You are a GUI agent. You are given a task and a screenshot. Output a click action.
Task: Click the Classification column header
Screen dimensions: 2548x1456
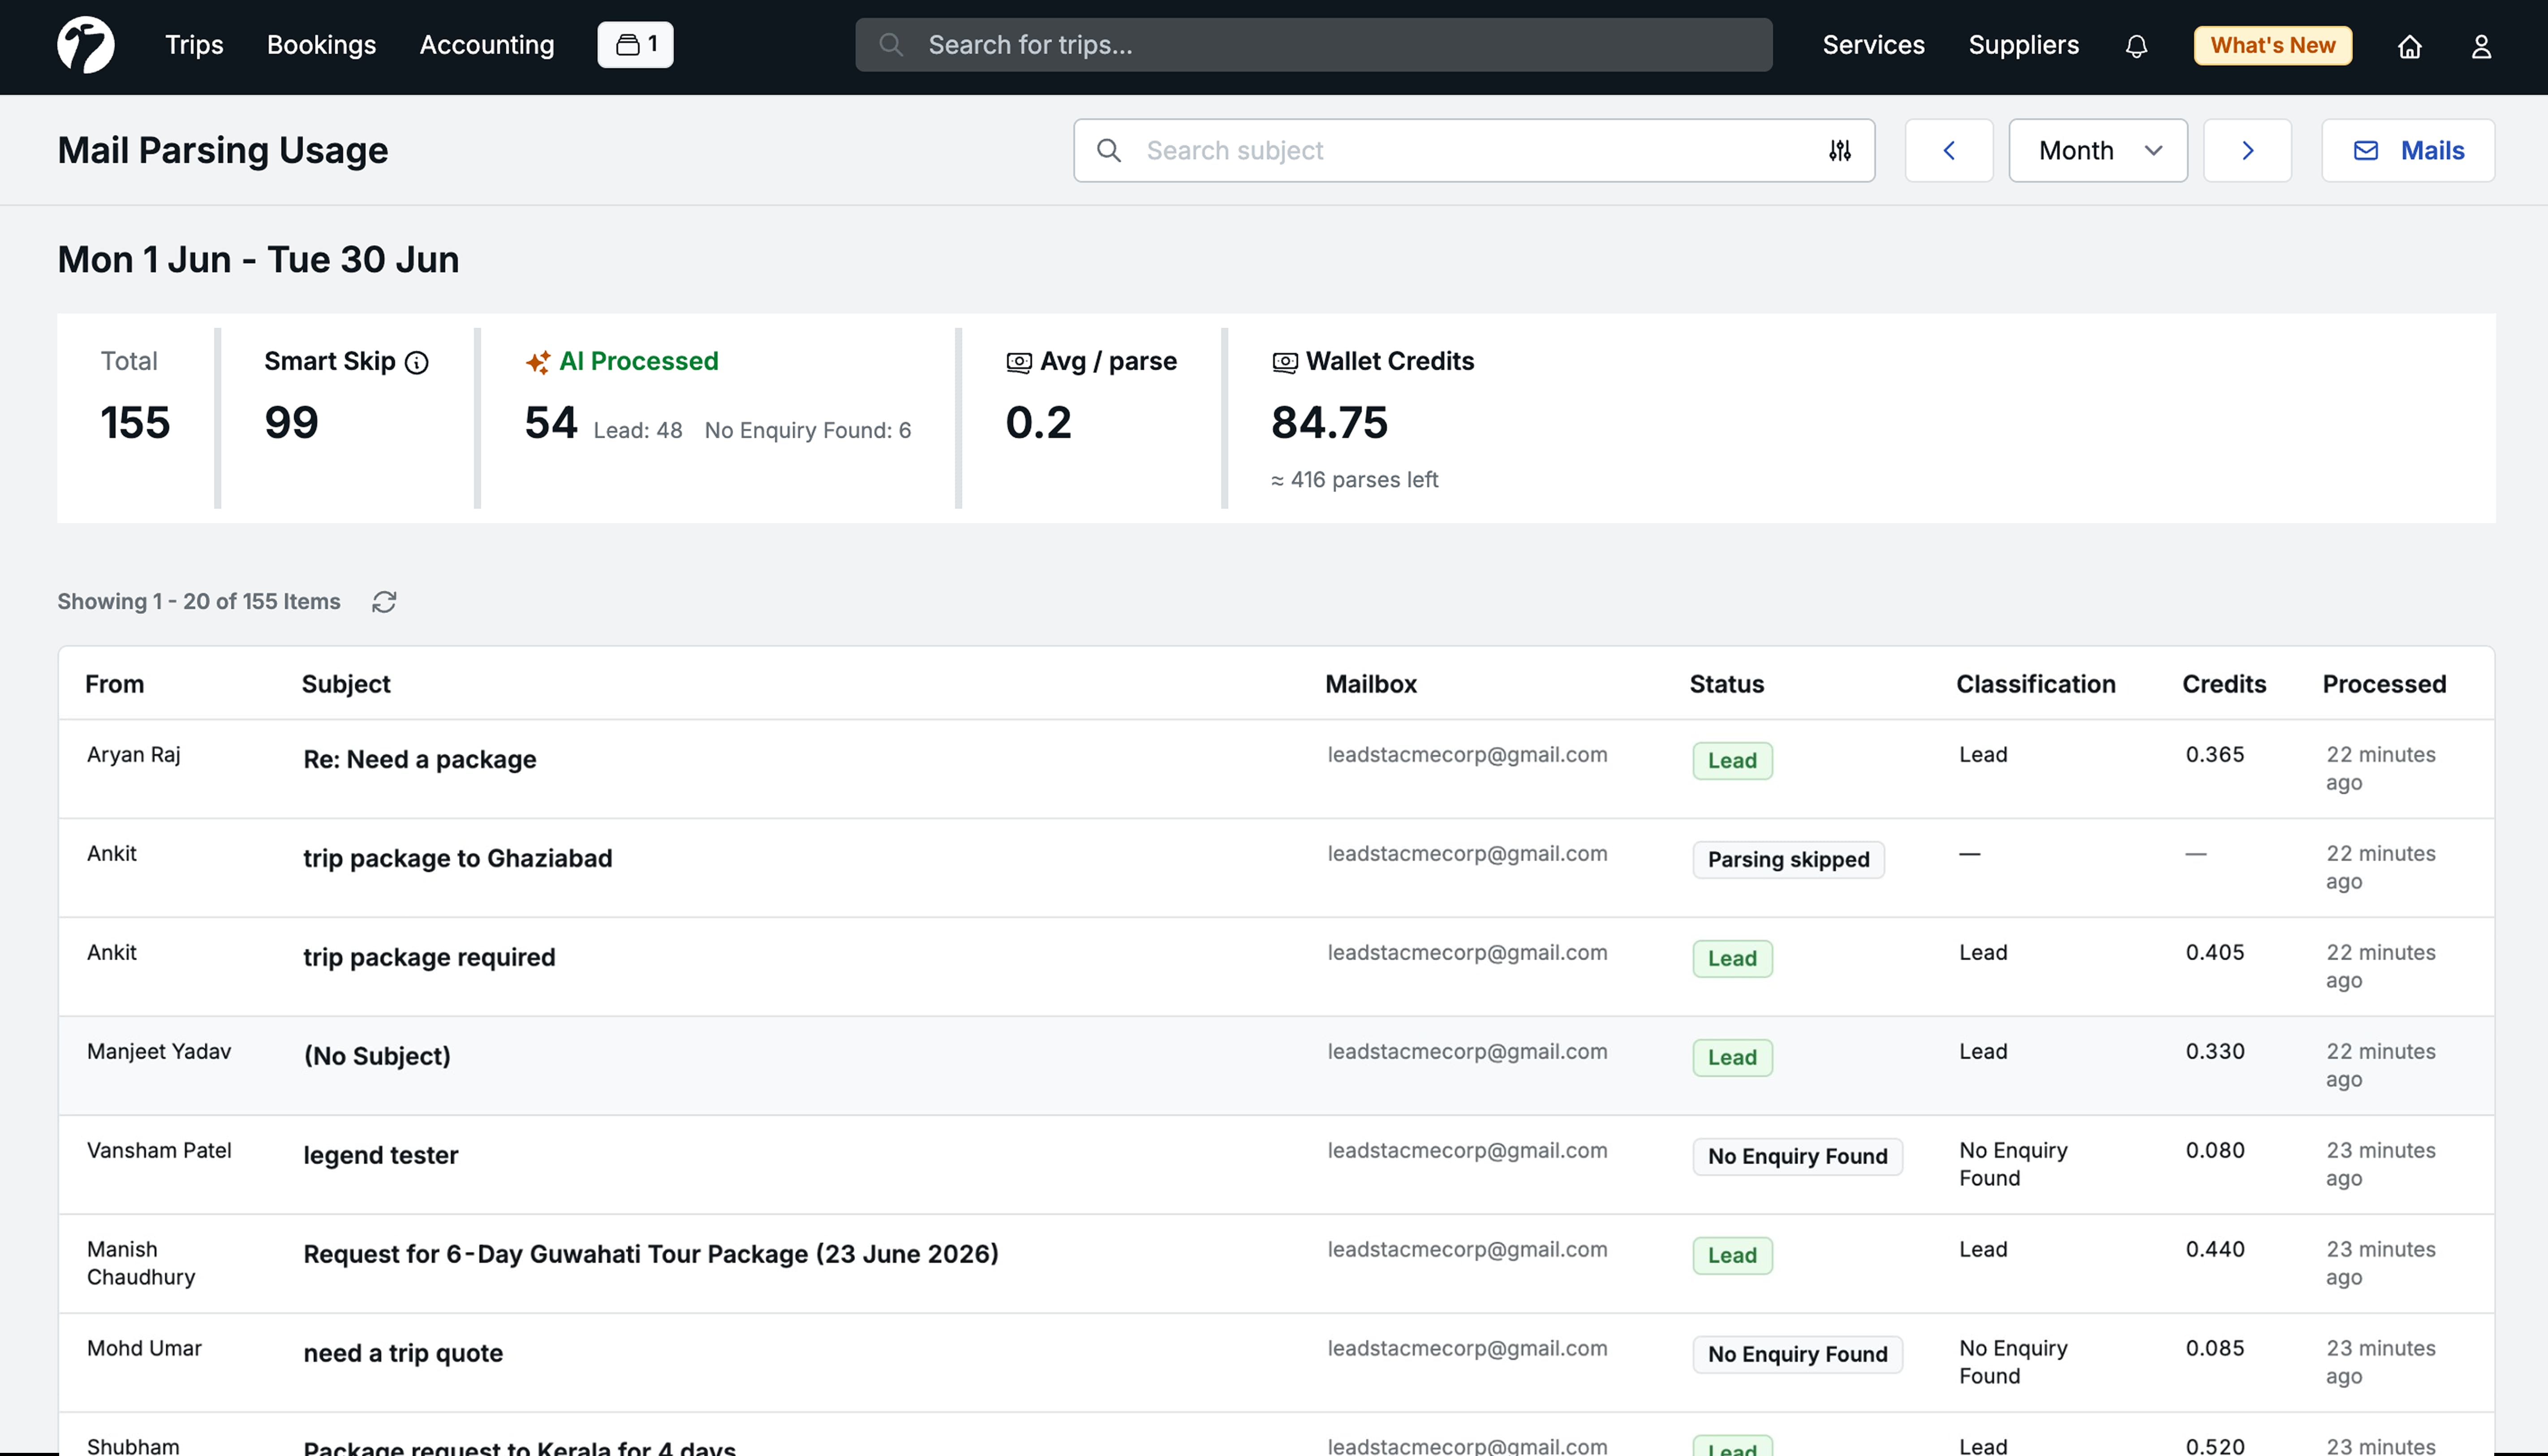(2035, 684)
